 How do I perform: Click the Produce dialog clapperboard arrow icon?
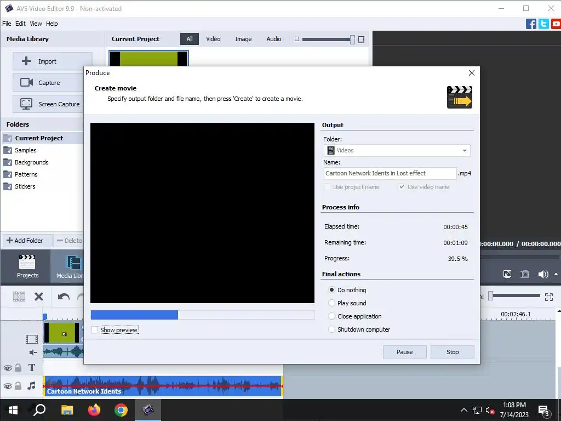pyautogui.click(x=460, y=97)
